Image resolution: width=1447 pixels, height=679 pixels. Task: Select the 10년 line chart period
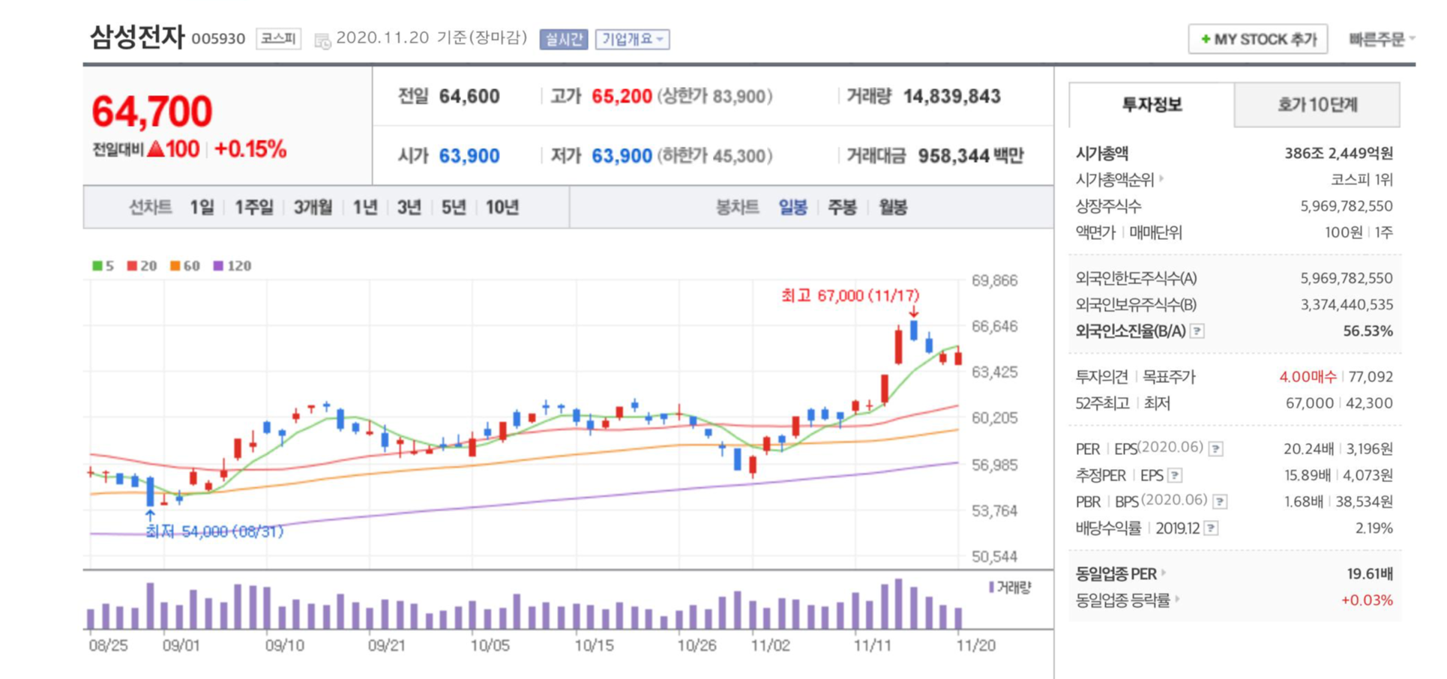502,207
